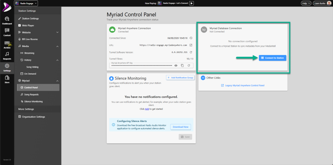Open the Liam Burke user menu
This screenshot has height=165, width=333.
pos(322,3)
